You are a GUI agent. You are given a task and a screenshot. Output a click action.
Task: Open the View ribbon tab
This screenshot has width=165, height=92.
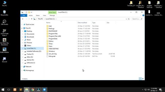click(45, 15)
